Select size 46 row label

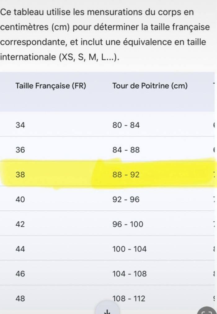click(20, 274)
